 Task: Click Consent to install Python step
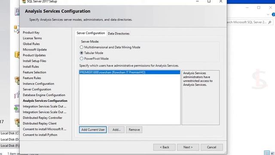pos(40,135)
